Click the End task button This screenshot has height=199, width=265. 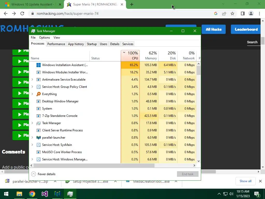click(x=188, y=174)
